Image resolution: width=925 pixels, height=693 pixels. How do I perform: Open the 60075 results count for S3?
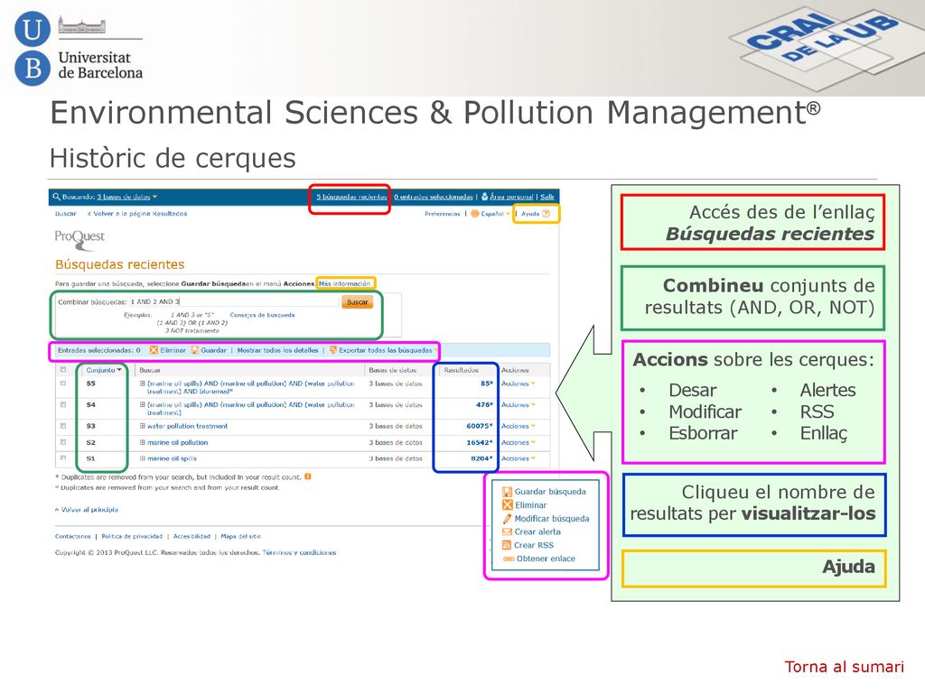[x=479, y=426]
